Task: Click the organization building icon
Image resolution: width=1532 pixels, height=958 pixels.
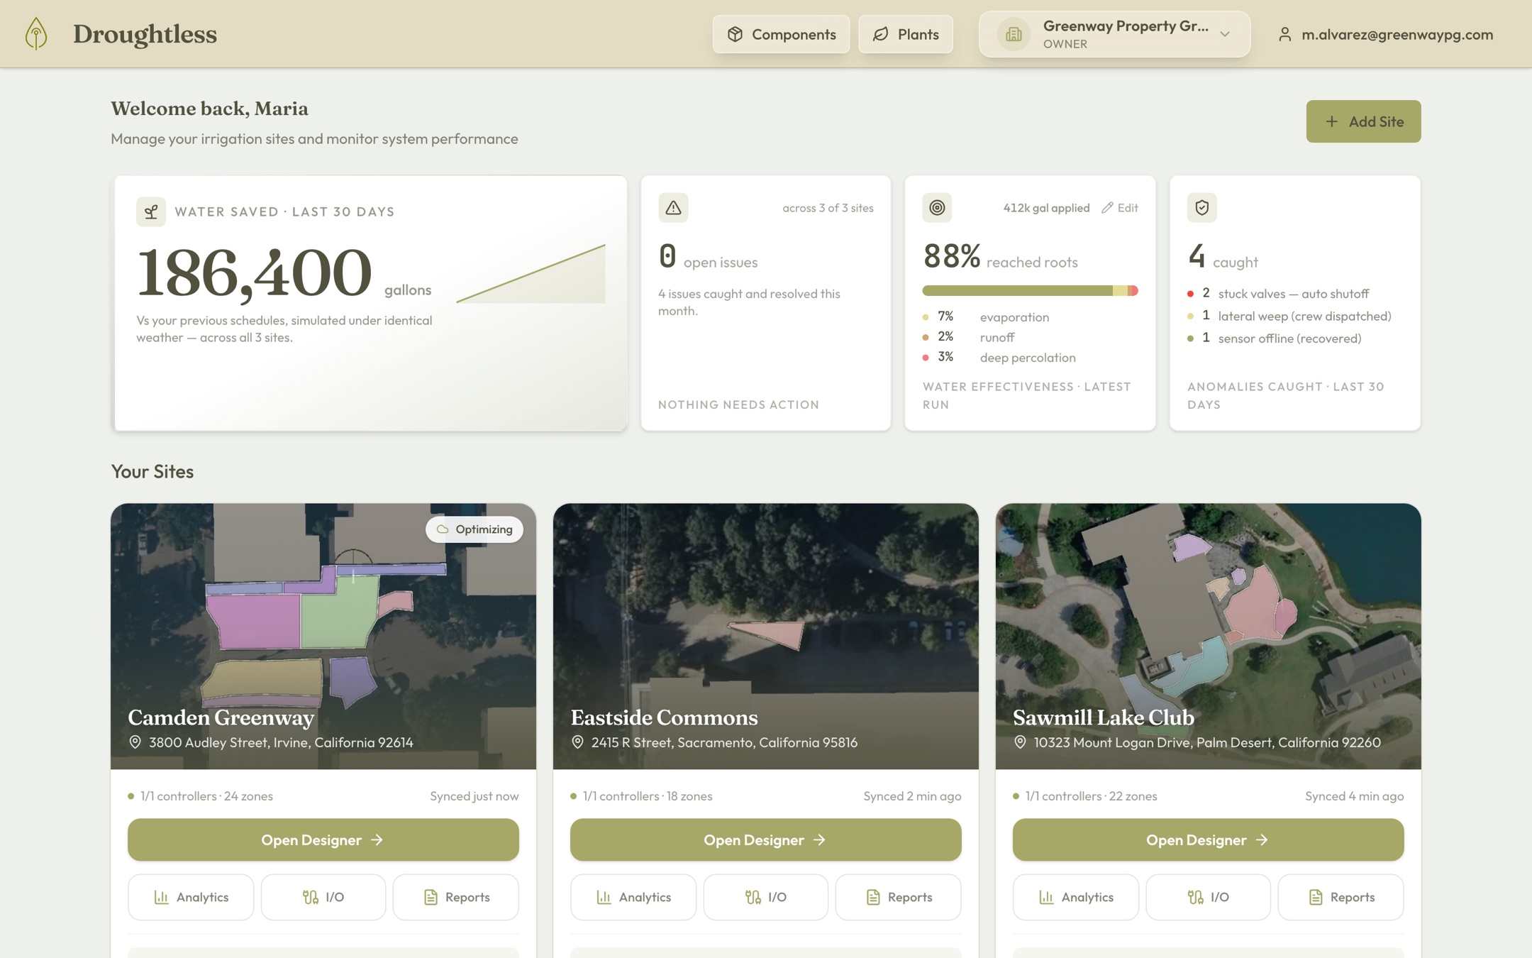Action: 1014,34
